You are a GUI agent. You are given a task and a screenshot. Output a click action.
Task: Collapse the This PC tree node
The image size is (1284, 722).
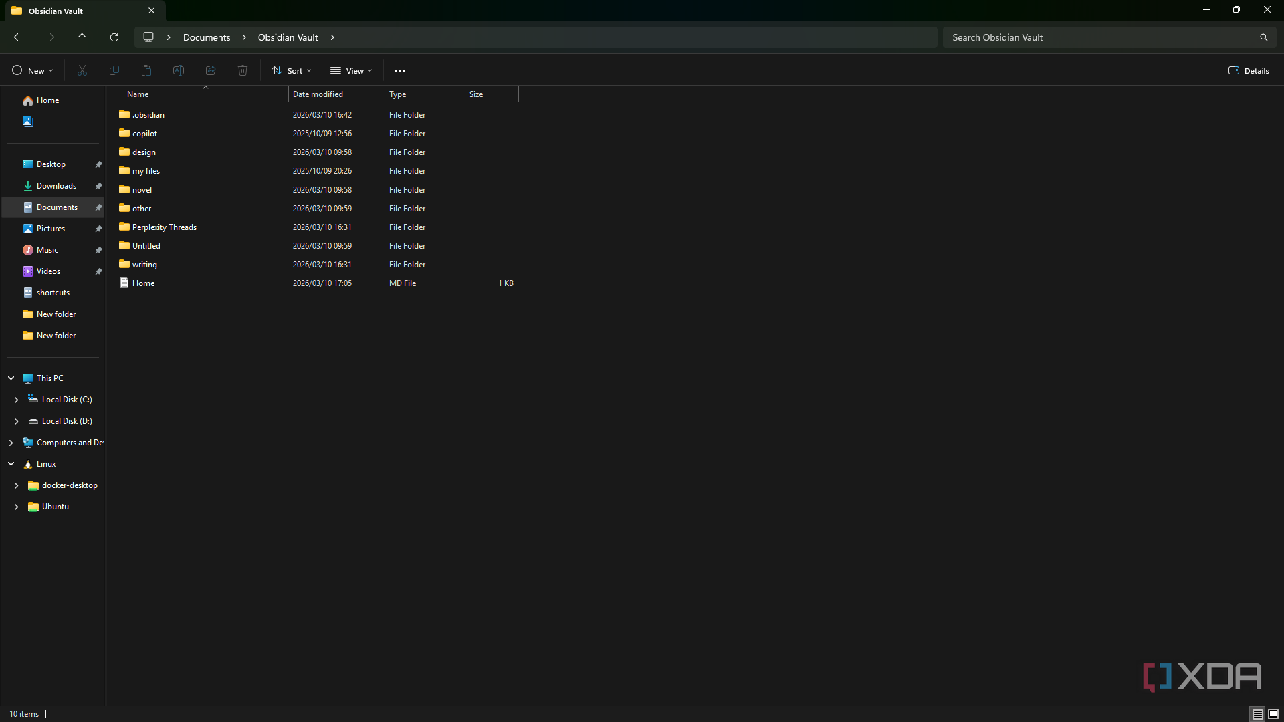pos(11,378)
